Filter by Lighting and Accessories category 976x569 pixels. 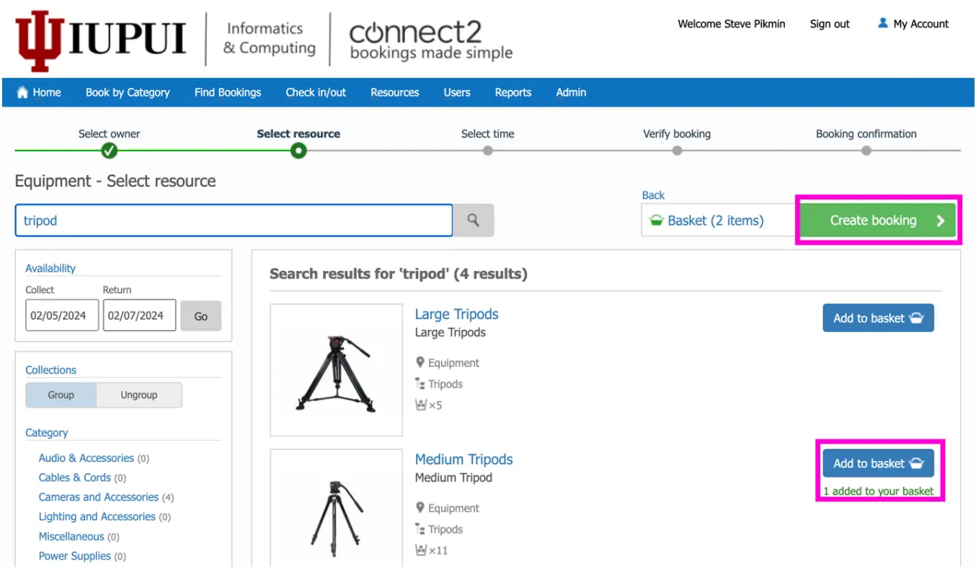[97, 516]
